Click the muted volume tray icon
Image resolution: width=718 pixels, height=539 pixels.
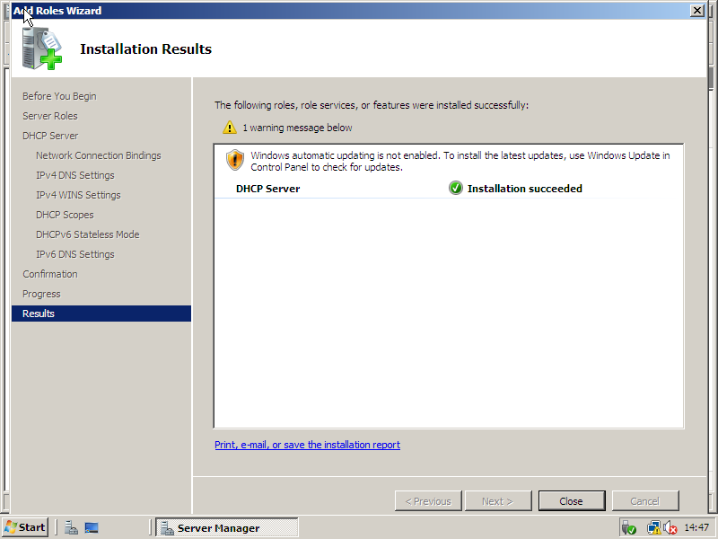(x=670, y=528)
